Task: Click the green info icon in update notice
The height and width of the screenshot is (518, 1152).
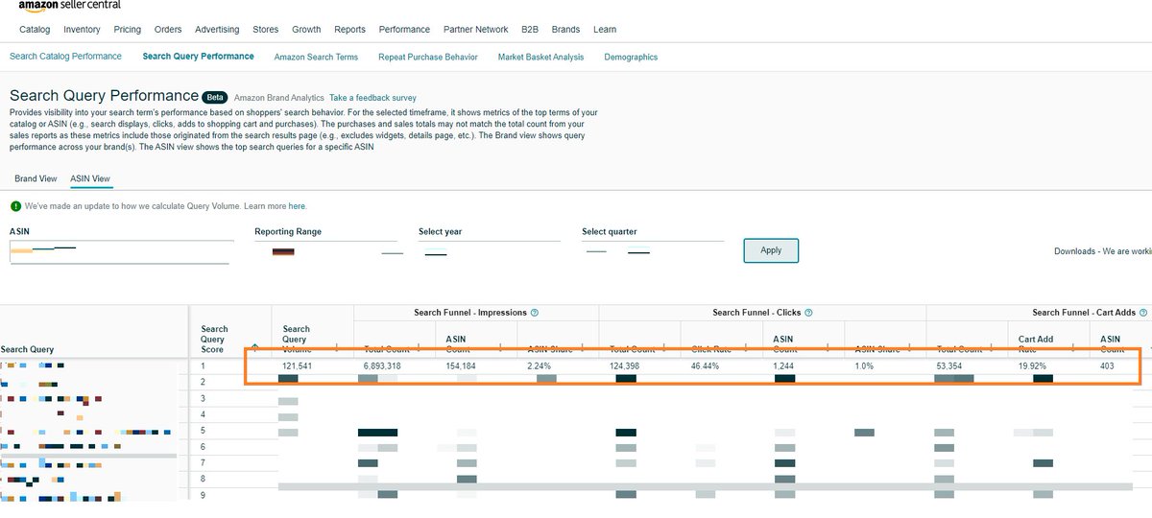Action: click(x=15, y=206)
